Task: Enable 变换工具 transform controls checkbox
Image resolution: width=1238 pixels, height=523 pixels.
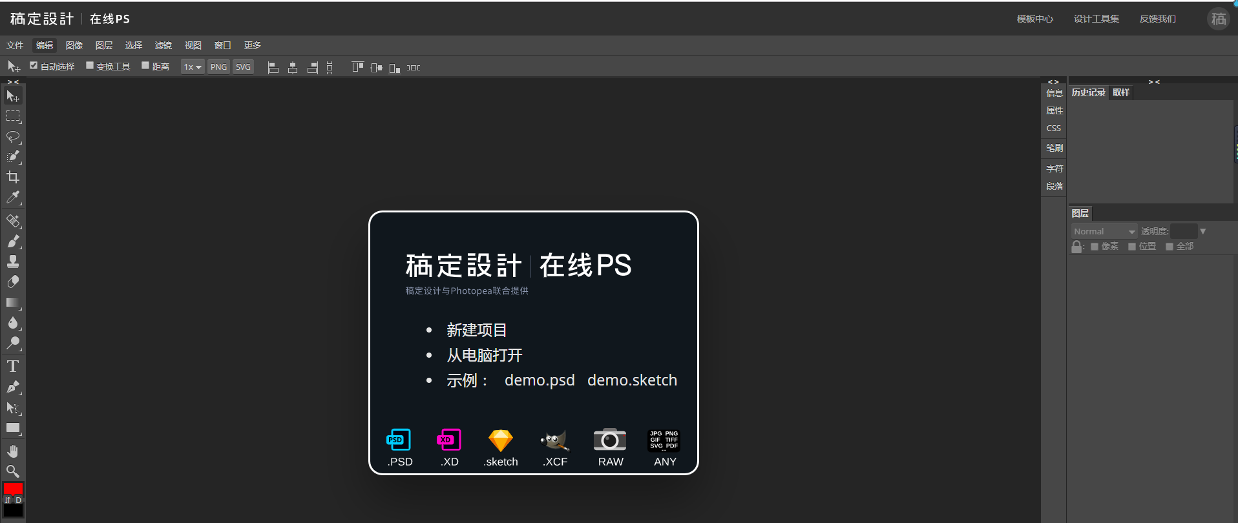Action: coord(90,65)
